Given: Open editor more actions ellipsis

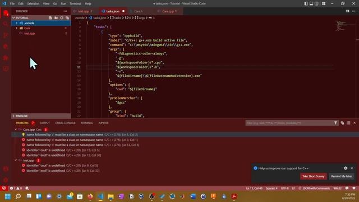Looking at the screenshot, I should [x=354, y=11].
